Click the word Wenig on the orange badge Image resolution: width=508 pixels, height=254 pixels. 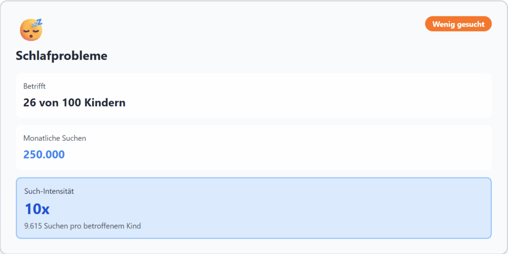pos(442,24)
